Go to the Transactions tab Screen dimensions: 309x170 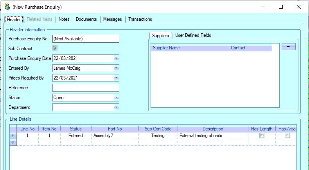point(140,19)
